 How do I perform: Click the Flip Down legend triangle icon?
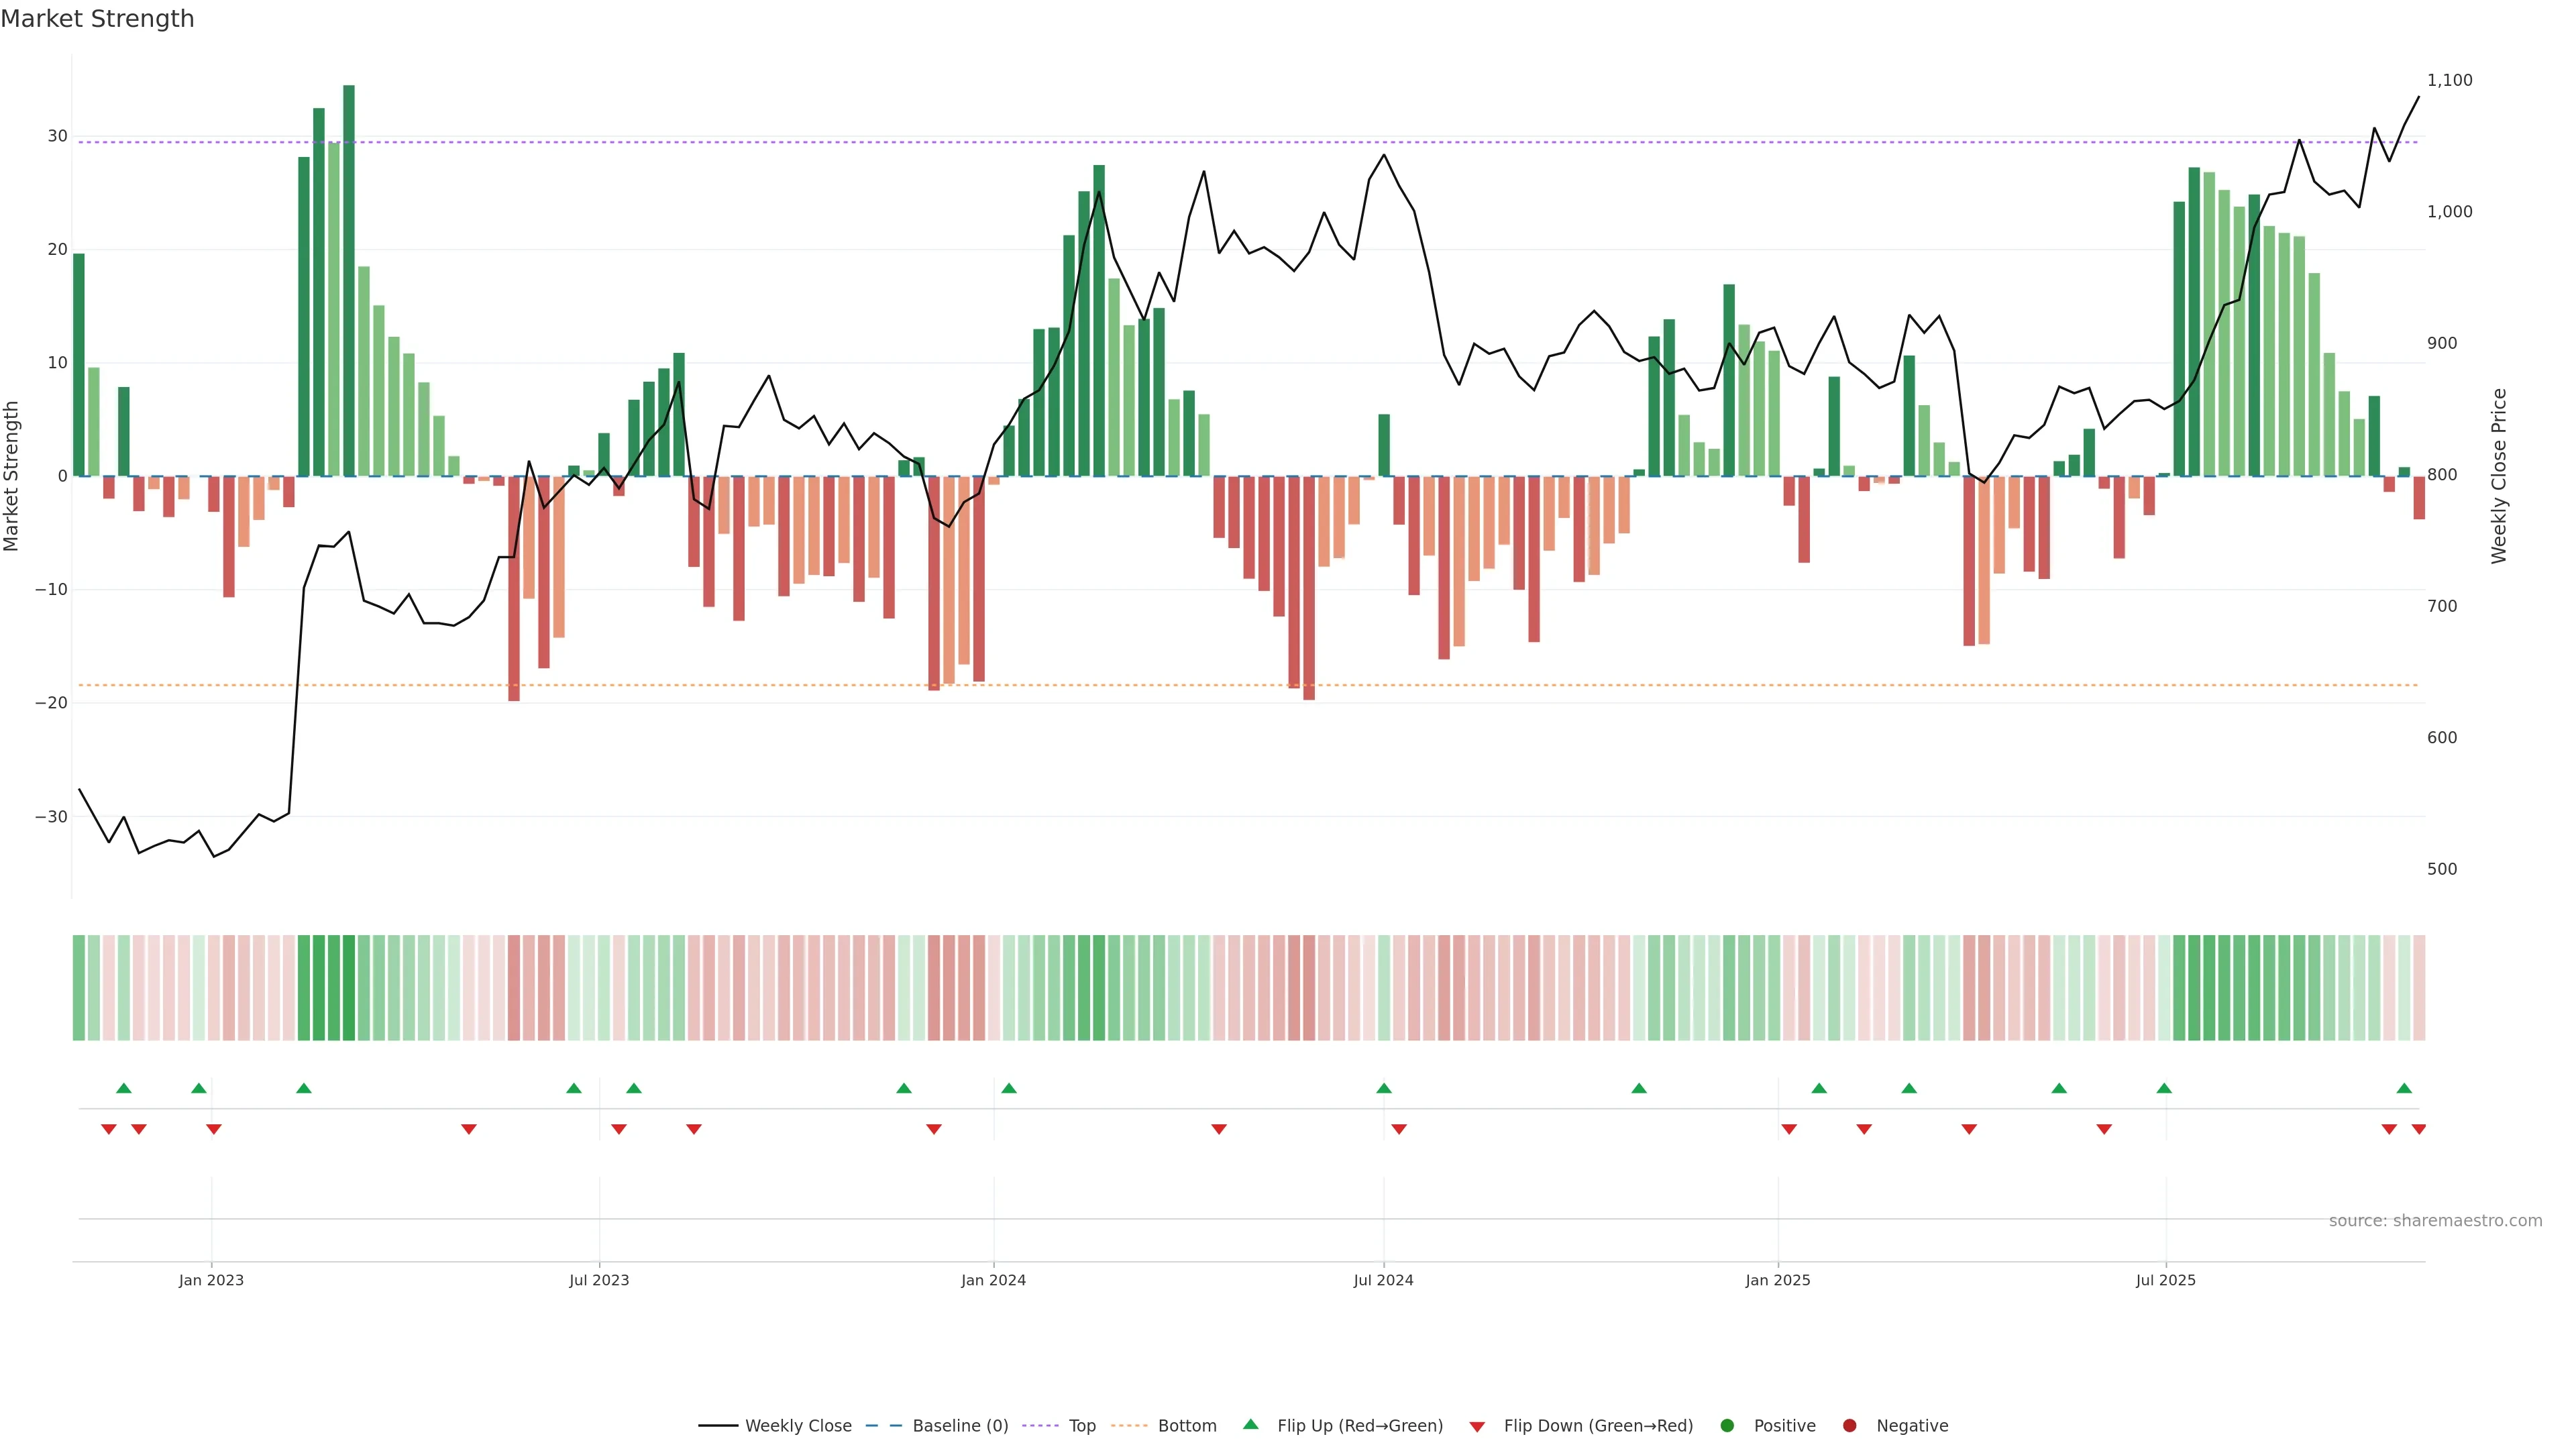pyautogui.click(x=1477, y=1427)
